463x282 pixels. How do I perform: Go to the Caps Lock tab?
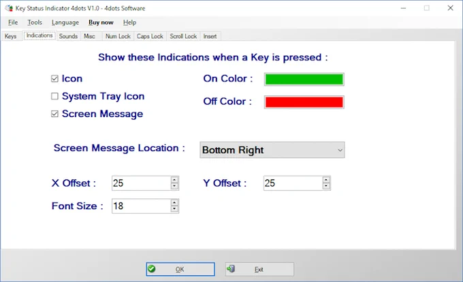[x=150, y=36]
